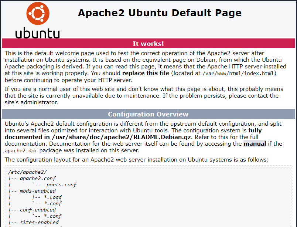Click the sentence 'The configuration layout for an Apache2'
The width and height of the screenshot is (297, 227).
pos(59,160)
